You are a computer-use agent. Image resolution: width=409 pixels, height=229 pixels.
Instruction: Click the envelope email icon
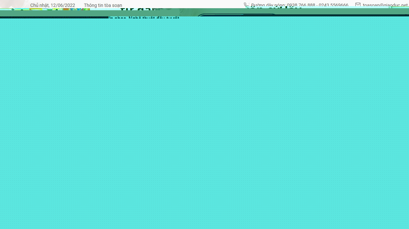[x=358, y=5]
